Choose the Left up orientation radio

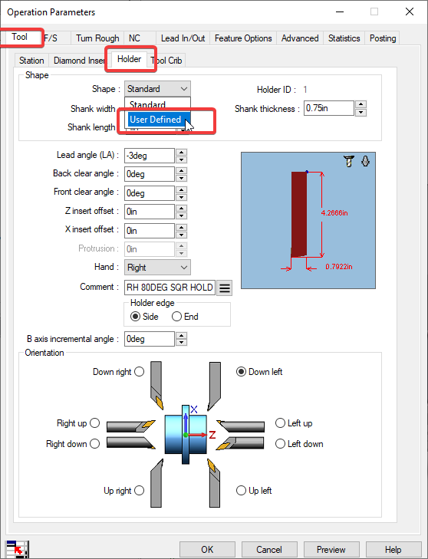click(280, 423)
